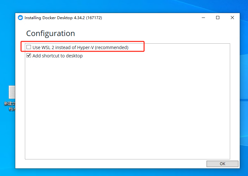Enable the Use WSL 2 checkbox
The image size is (248, 176).
click(29, 47)
